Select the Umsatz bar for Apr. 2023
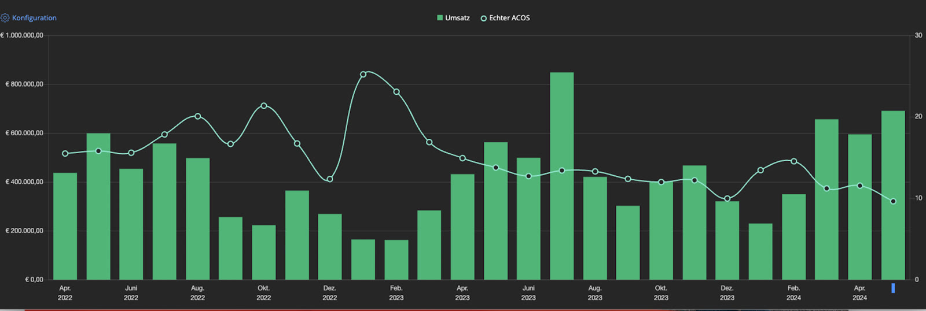 pos(462,227)
